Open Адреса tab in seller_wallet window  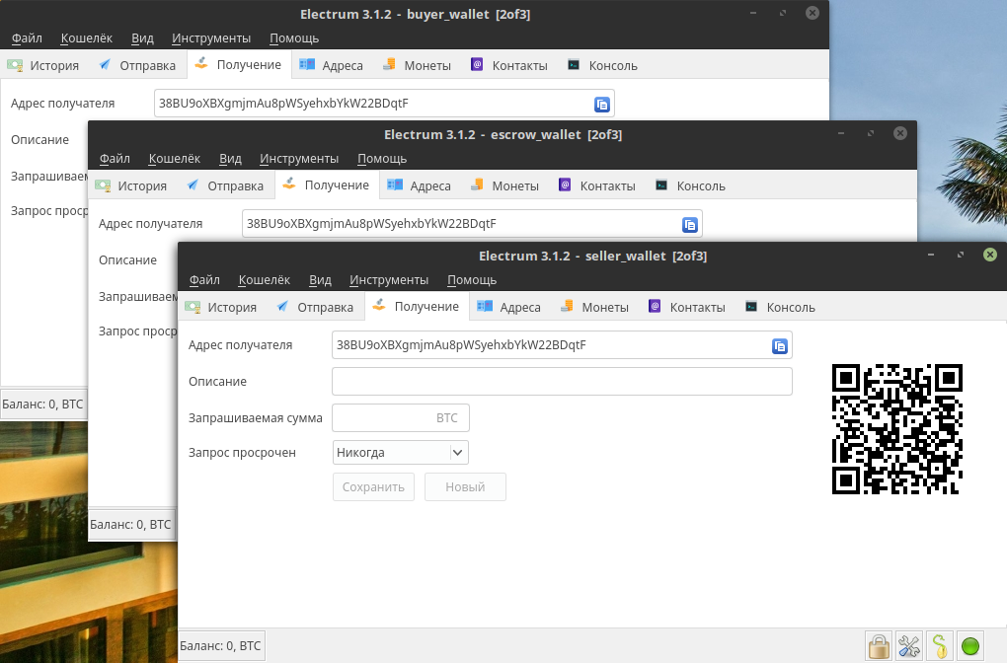coord(509,307)
